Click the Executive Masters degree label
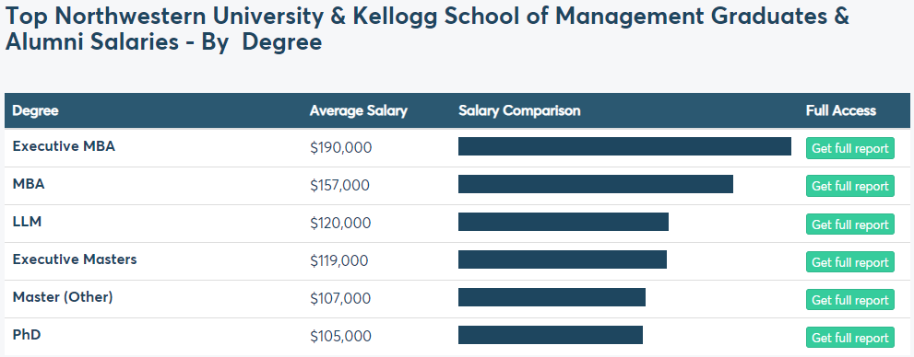 (75, 259)
